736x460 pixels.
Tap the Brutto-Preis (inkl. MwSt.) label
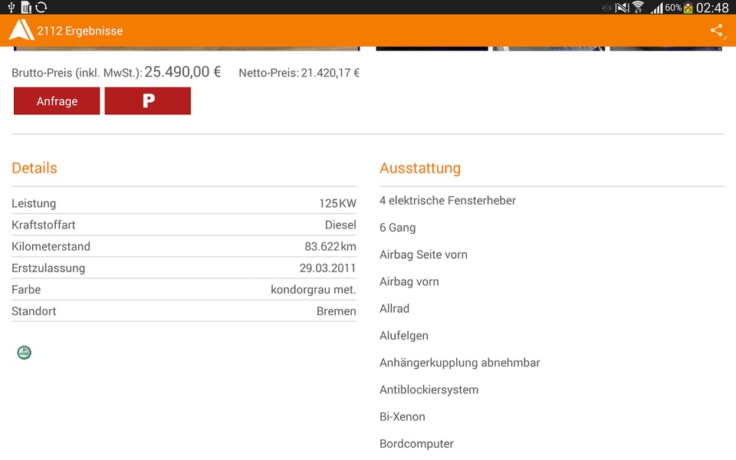77,73
